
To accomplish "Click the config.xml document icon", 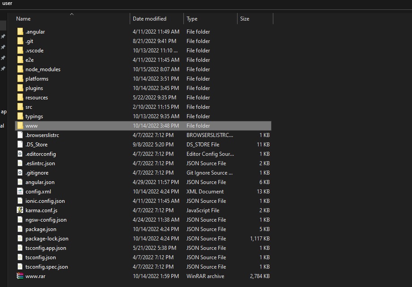I will pyautogui.click(x=20, y=192).
